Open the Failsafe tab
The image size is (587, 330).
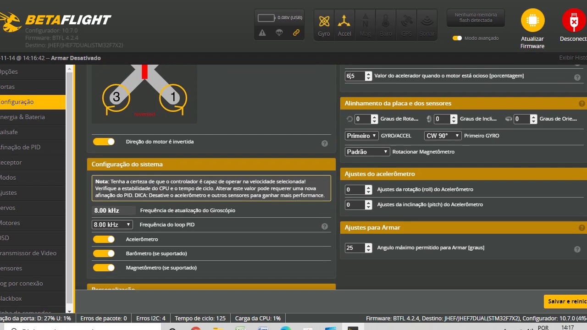coord(33,132)
